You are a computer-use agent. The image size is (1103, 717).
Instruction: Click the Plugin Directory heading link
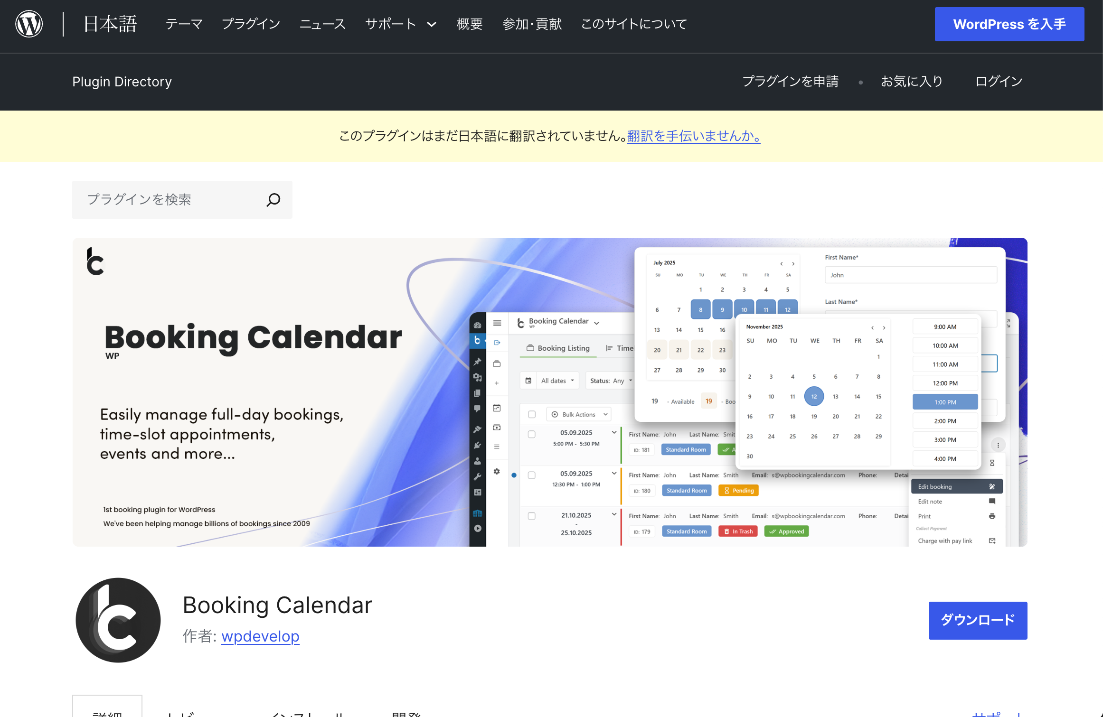[122, 82]
